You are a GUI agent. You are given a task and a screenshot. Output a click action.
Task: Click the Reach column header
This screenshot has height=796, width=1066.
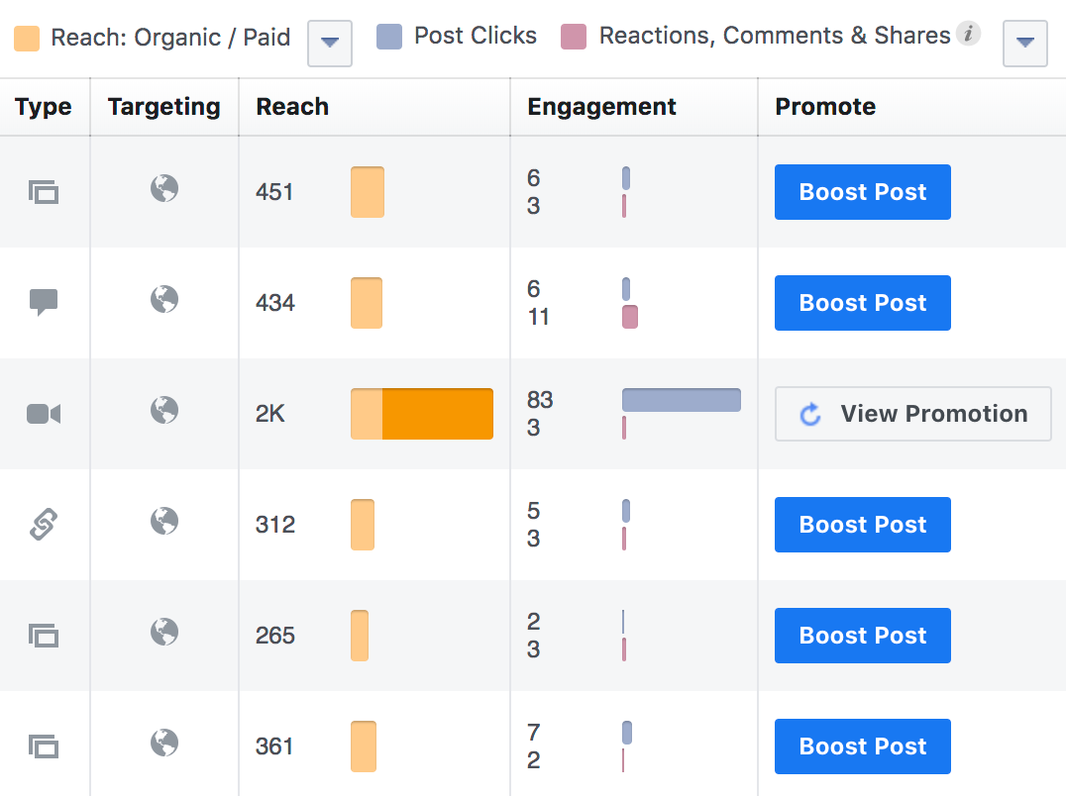tap(292, 107)
